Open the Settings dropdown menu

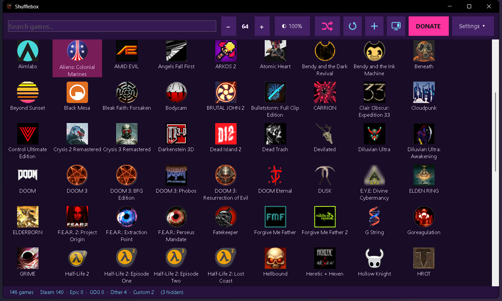473,26
